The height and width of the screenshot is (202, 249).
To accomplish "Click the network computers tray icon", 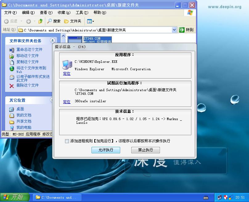I will tap(220, 197).
